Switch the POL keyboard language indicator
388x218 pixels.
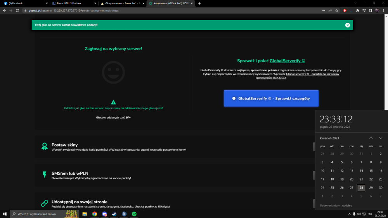click(370, 214)
